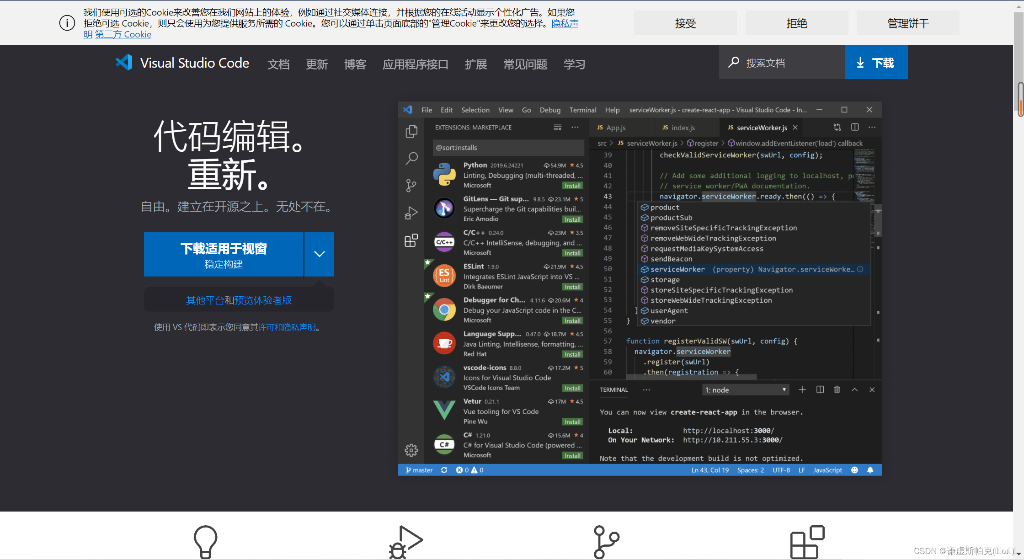The height and width of the screenshot is (560, 1024).
Task: Open the '1: node' terminal dropdown
Action: pos(745,390)
